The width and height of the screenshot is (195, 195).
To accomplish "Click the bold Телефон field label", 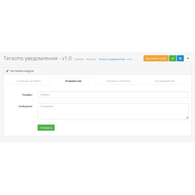I will [x=27, y=95].
